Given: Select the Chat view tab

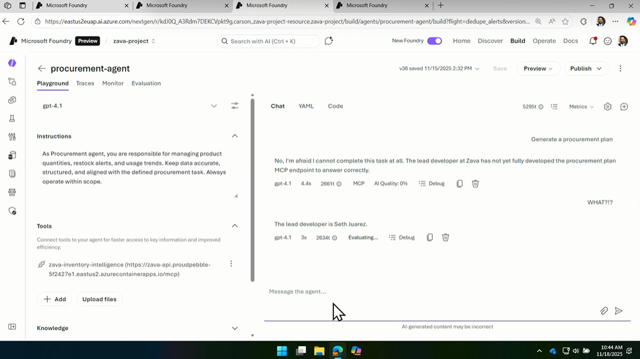Looking at the screenshot, I should pyautogui.click(x=278, y=106).
